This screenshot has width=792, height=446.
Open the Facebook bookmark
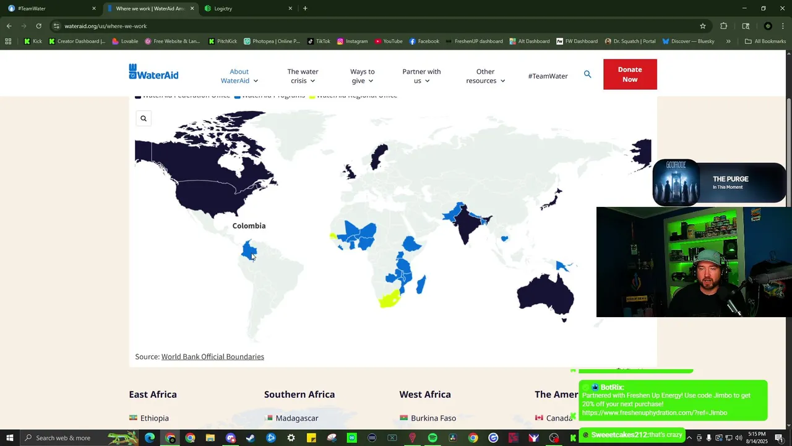tap(424, 42)
